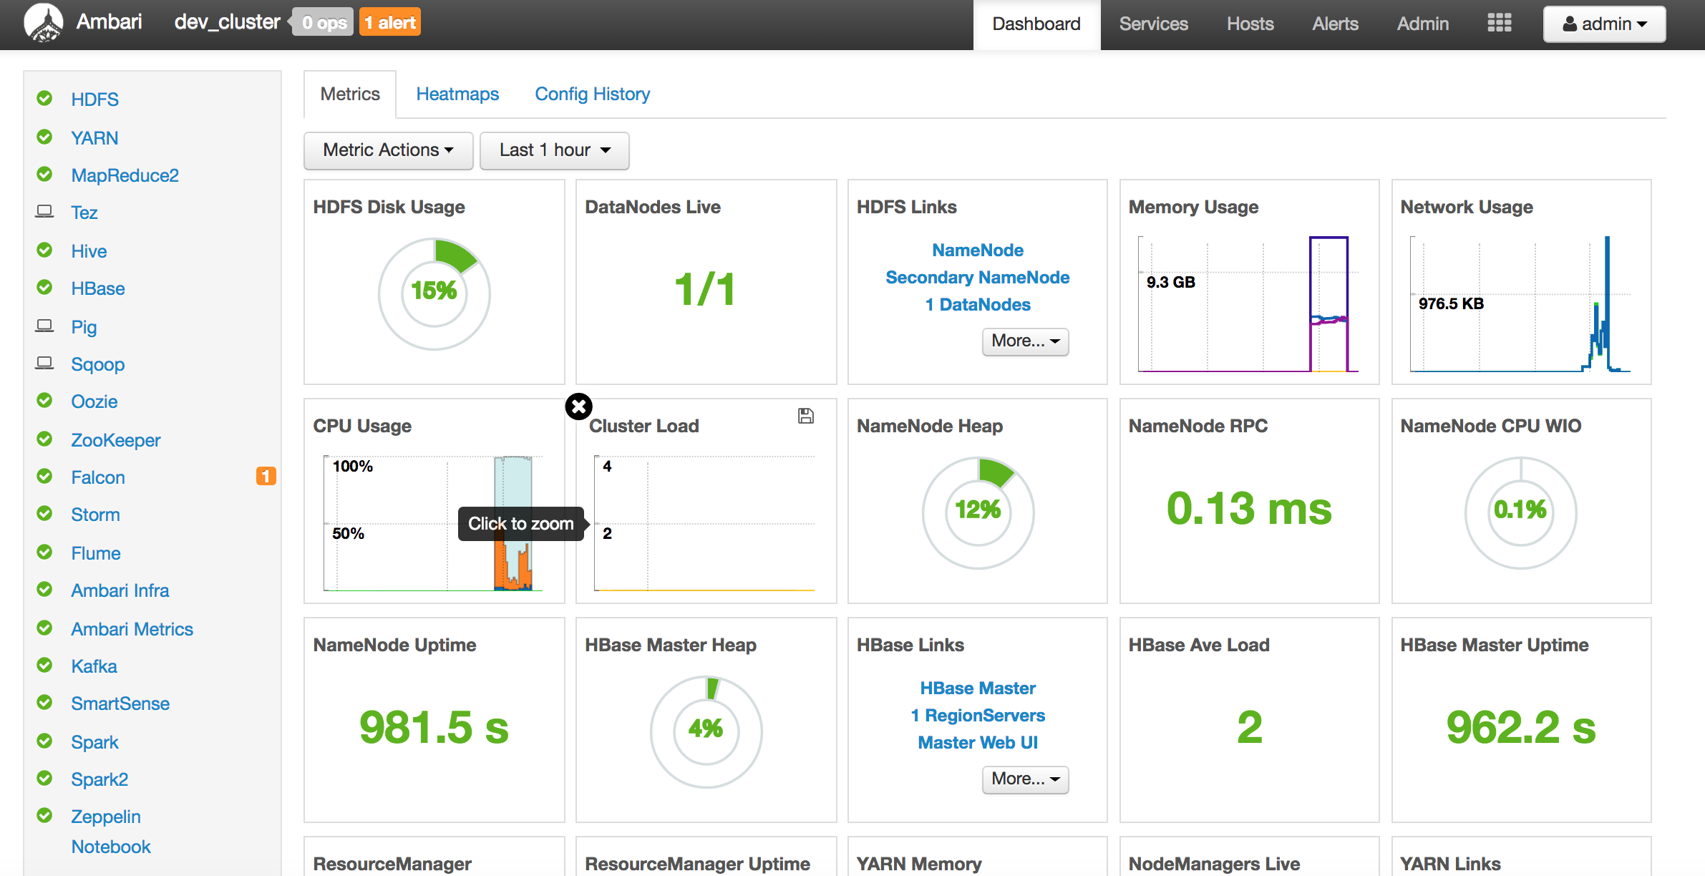Click the HDFS Disk Usage gauge
The height and width of the screenshot is (876, 1705).
(434, 293)
